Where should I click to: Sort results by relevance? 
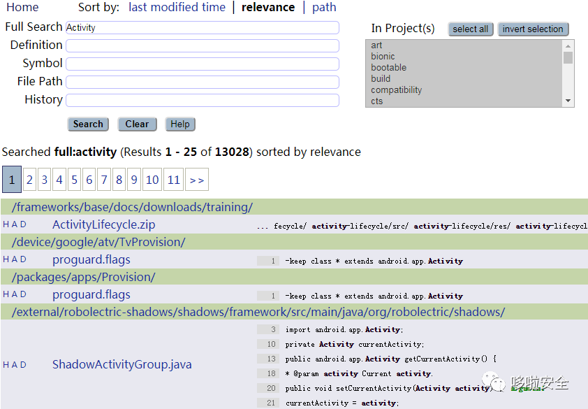click(268, 7)
